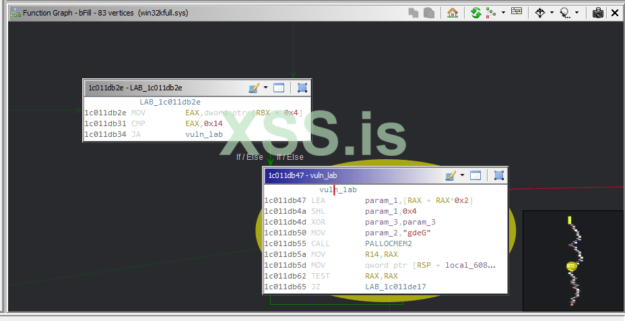The height and width of the screenshot is (321, 625).
Task: Click the right If/Else edge label
Action: (290, 157)
